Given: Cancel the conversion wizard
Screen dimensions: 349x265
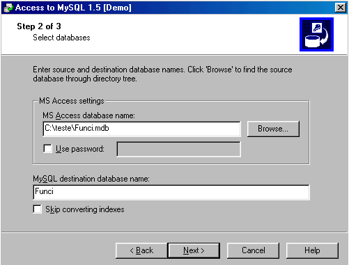Looking at the screenshot, I should click(x=253, y=250).
